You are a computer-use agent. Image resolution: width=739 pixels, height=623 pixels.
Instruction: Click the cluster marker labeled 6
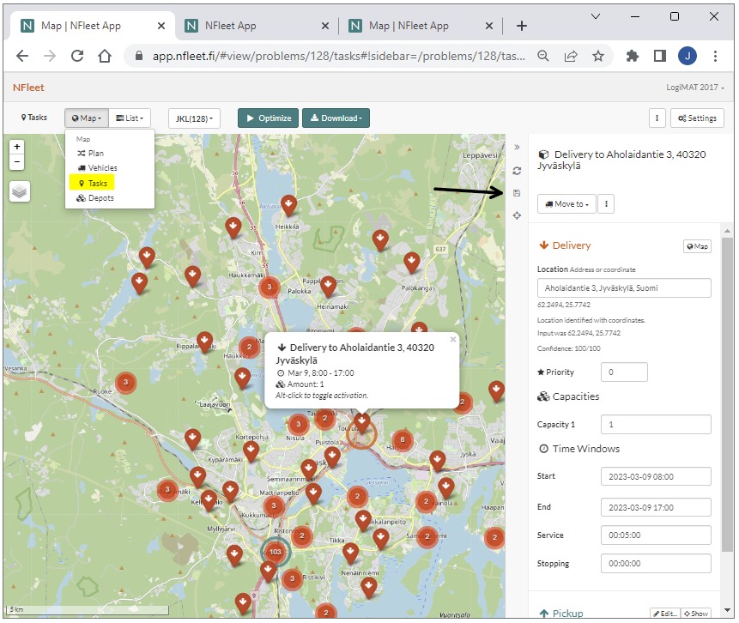coord(403,439)
